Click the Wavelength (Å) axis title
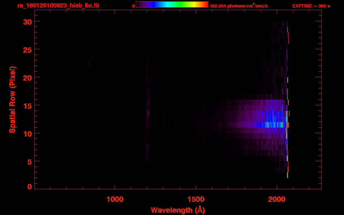The image size is (344, 215). coord(178,210)
